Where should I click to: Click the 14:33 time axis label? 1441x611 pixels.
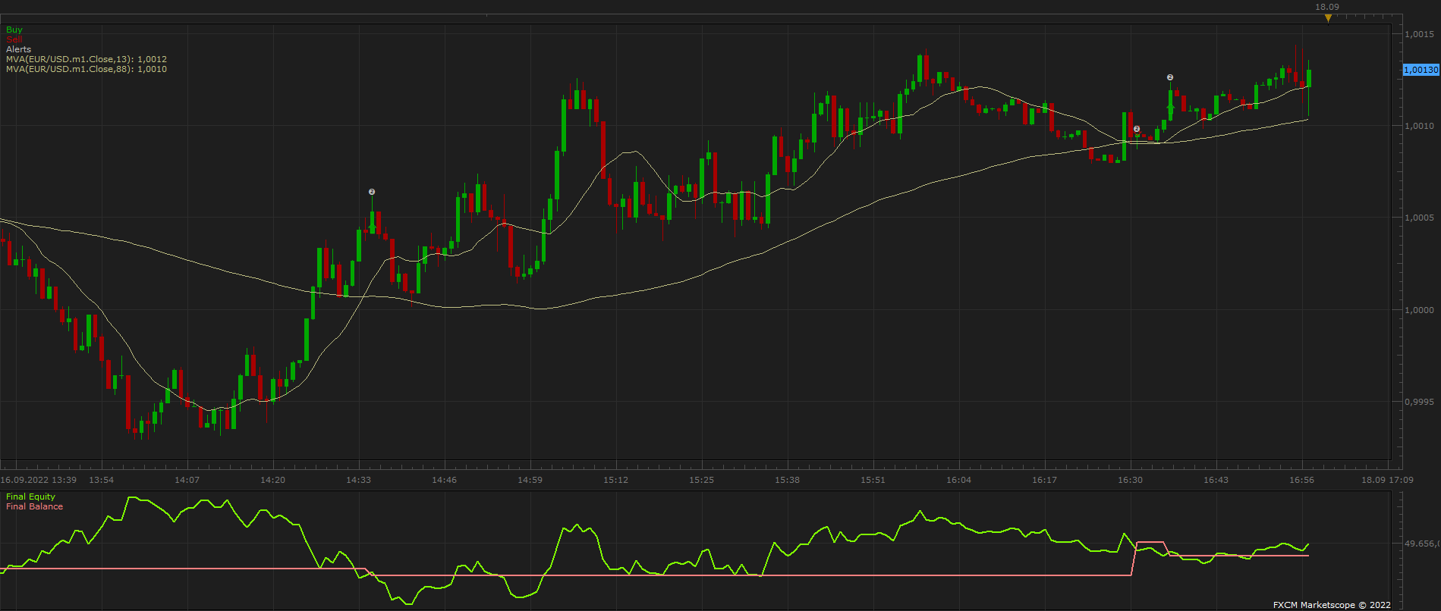(x=359, y=480)
